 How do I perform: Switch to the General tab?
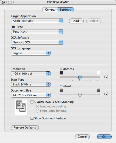[50, 10]
